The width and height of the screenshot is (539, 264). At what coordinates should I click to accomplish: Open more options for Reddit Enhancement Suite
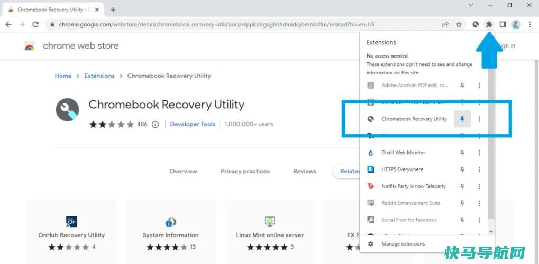pos(479,203)
